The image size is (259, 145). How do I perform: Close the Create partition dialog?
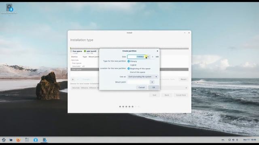157,51
